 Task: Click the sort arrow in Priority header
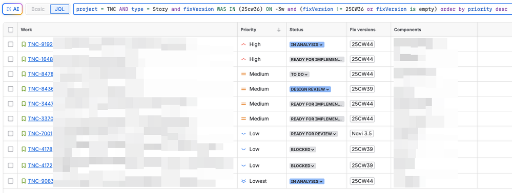pyautogui.click(x=279, y=30)
